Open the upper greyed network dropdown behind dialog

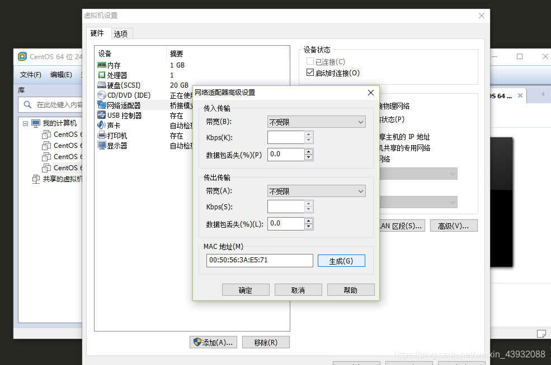[418, 174]
